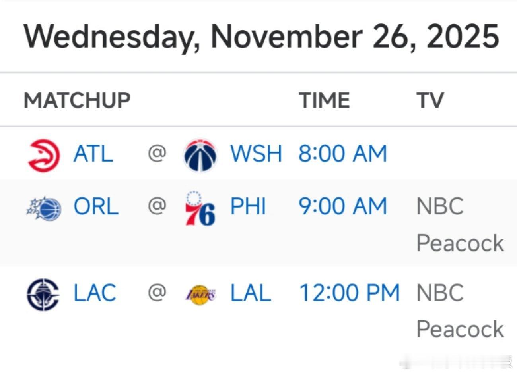Click the TIME column header

click(324, 100)
